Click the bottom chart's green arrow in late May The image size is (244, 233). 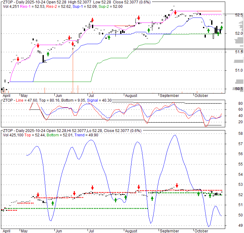click(x=53, y=203)
